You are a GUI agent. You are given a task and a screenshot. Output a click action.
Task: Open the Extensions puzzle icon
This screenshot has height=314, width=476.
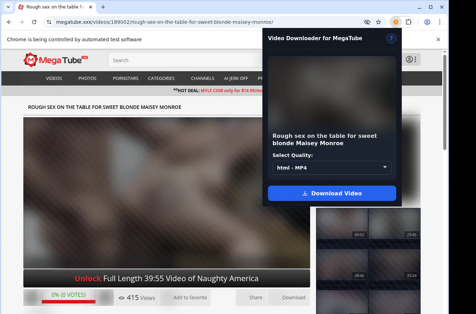tap(409, 22)
